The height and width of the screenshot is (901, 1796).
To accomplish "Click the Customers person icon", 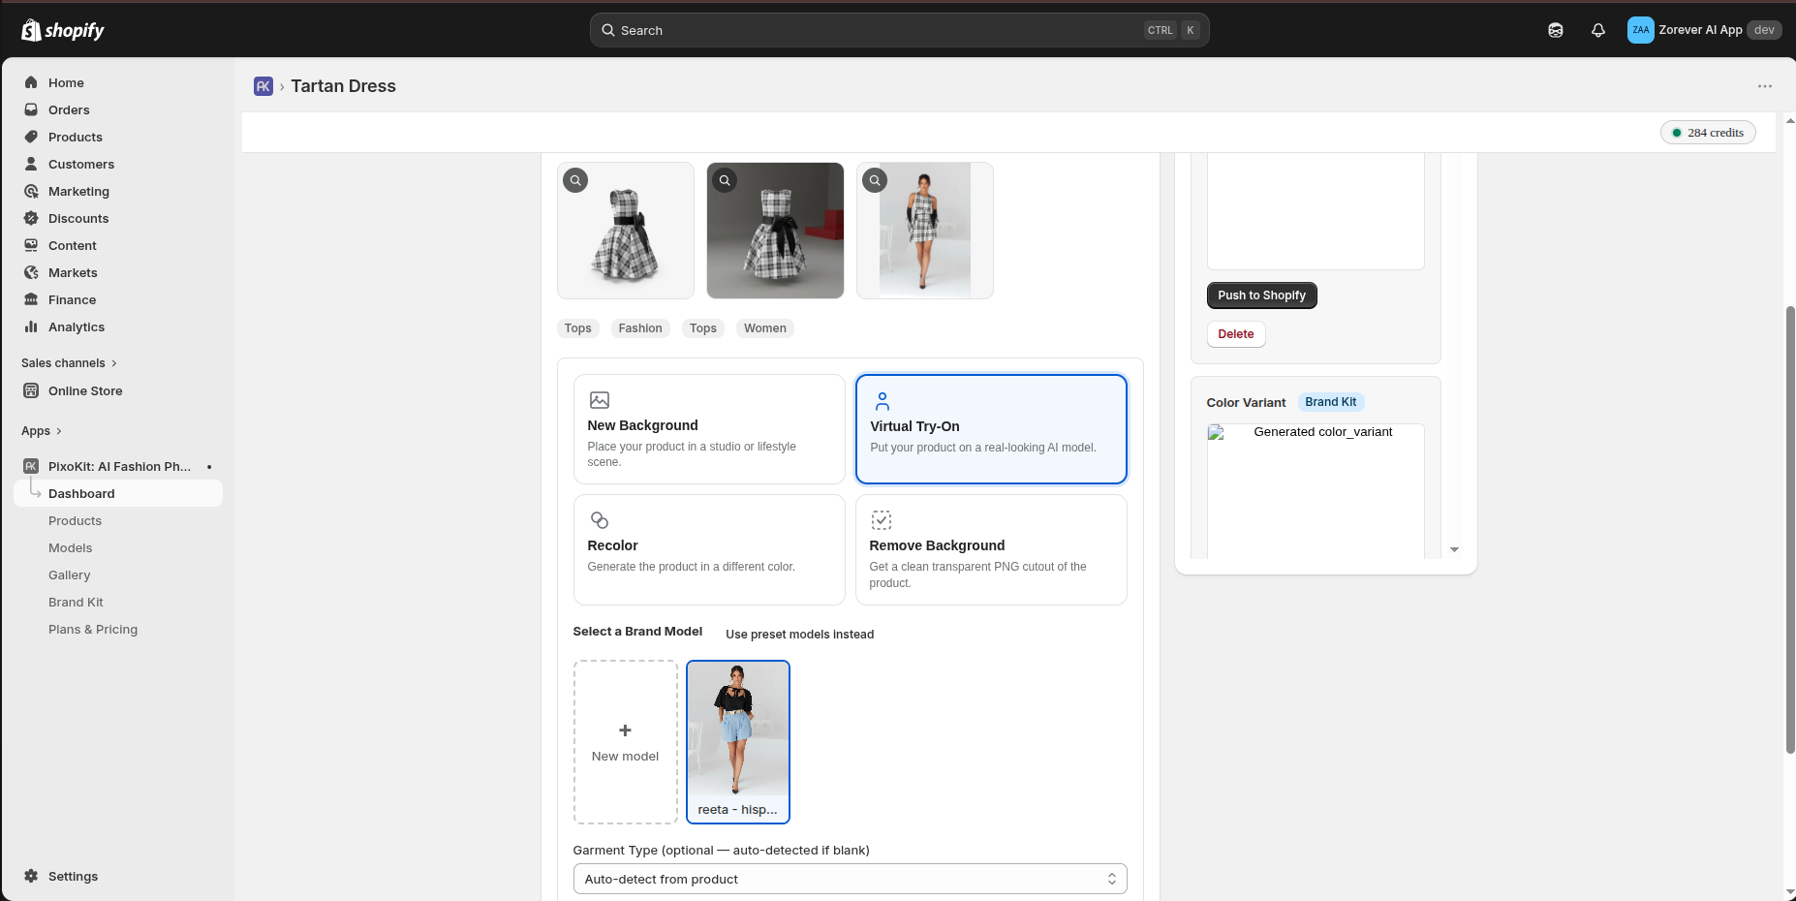I will (x=31, y=164).
